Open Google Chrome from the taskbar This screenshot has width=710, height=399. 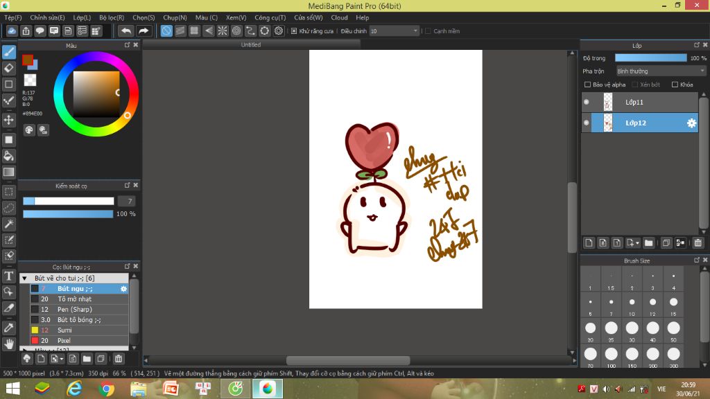click(106, 389)
